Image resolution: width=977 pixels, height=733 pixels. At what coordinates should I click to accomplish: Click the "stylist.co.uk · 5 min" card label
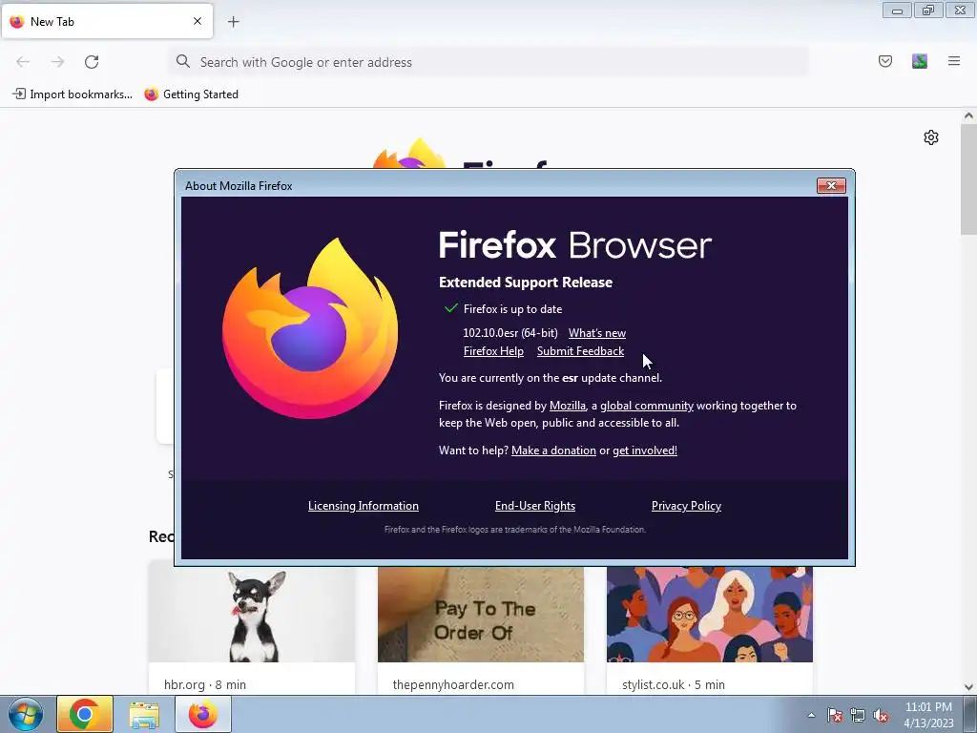(674, 684)
